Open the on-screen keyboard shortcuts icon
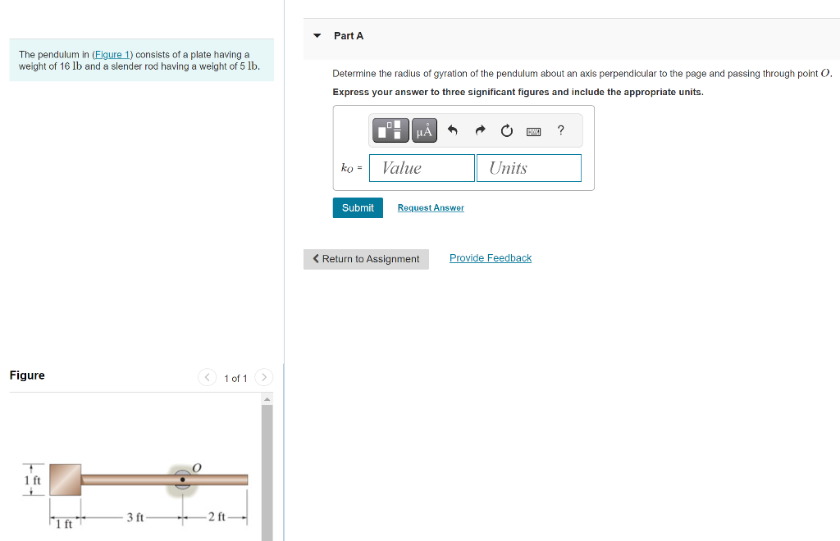Screen dimensions: 840x541 pos(534,130)
